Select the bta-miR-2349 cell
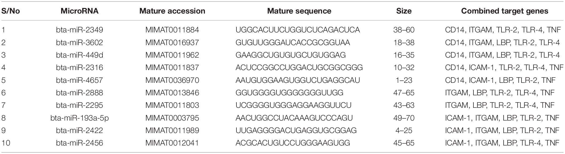 pyautogui.click(x=80, y=30)
